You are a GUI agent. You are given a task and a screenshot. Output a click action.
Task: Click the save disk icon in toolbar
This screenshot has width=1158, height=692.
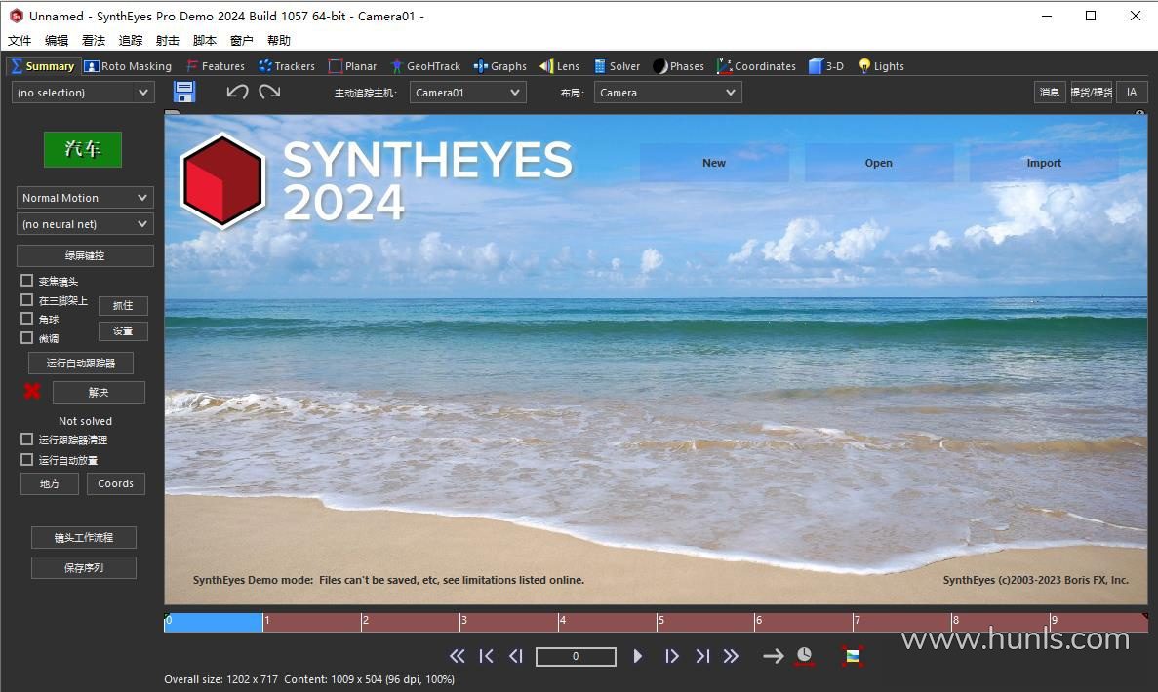(183, 93)
